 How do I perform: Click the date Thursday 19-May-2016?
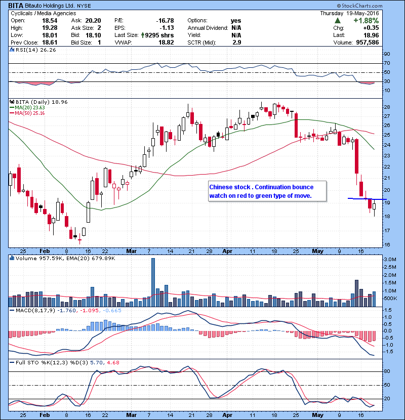click(x=349, y=13)
